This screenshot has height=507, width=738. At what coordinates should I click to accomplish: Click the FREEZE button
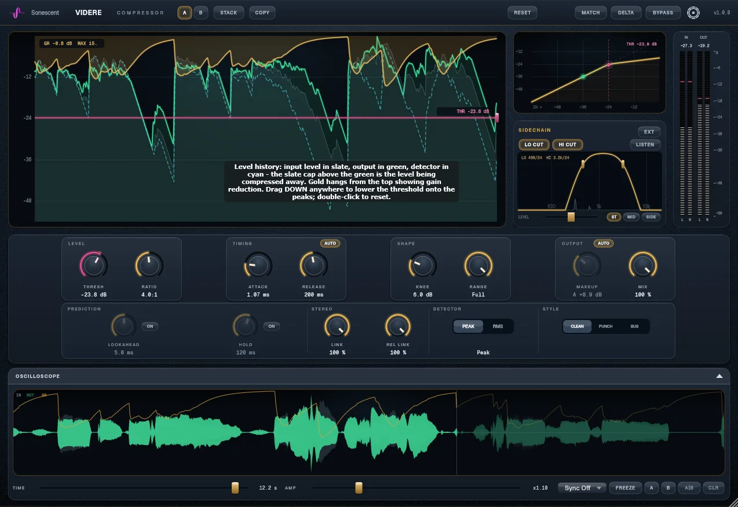pos(626,488)
